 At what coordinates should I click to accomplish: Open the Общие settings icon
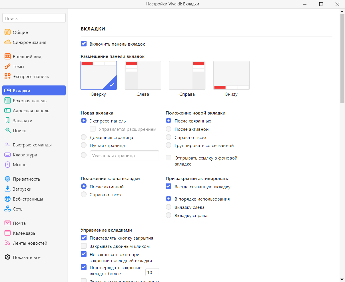pos(7,32)
